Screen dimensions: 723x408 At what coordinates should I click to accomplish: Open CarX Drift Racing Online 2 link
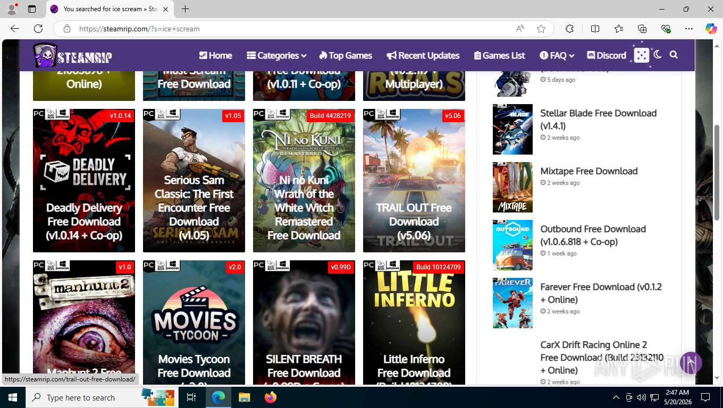tap(602, 358)
